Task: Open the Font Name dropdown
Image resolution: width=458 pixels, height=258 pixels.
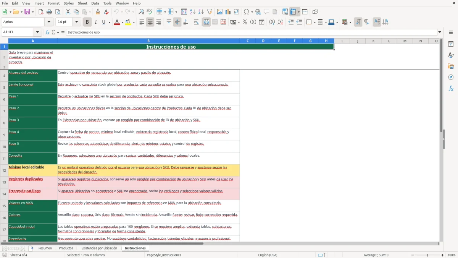Action: point(49,22)
